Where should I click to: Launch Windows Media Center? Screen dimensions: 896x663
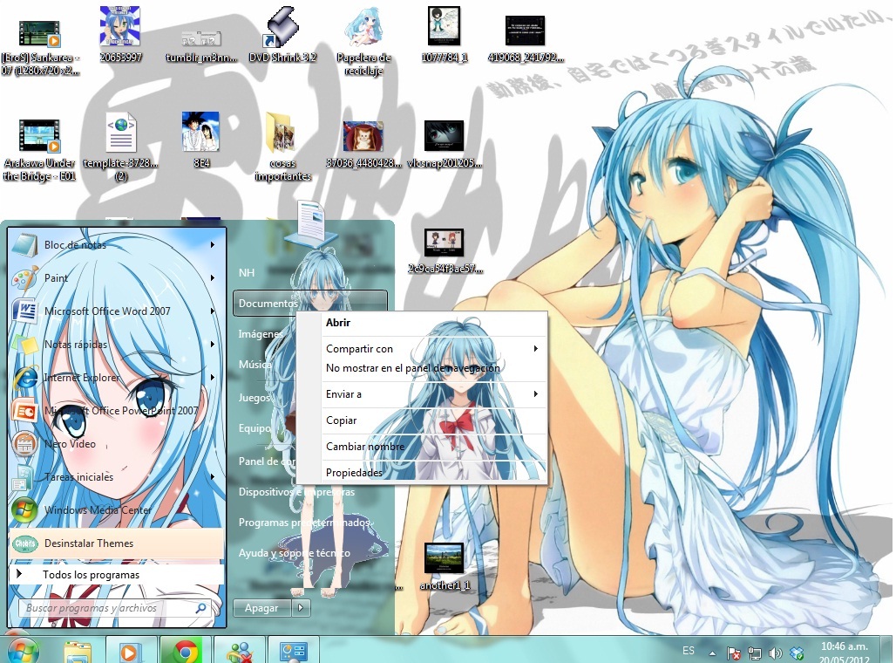(x=116, y=510)
